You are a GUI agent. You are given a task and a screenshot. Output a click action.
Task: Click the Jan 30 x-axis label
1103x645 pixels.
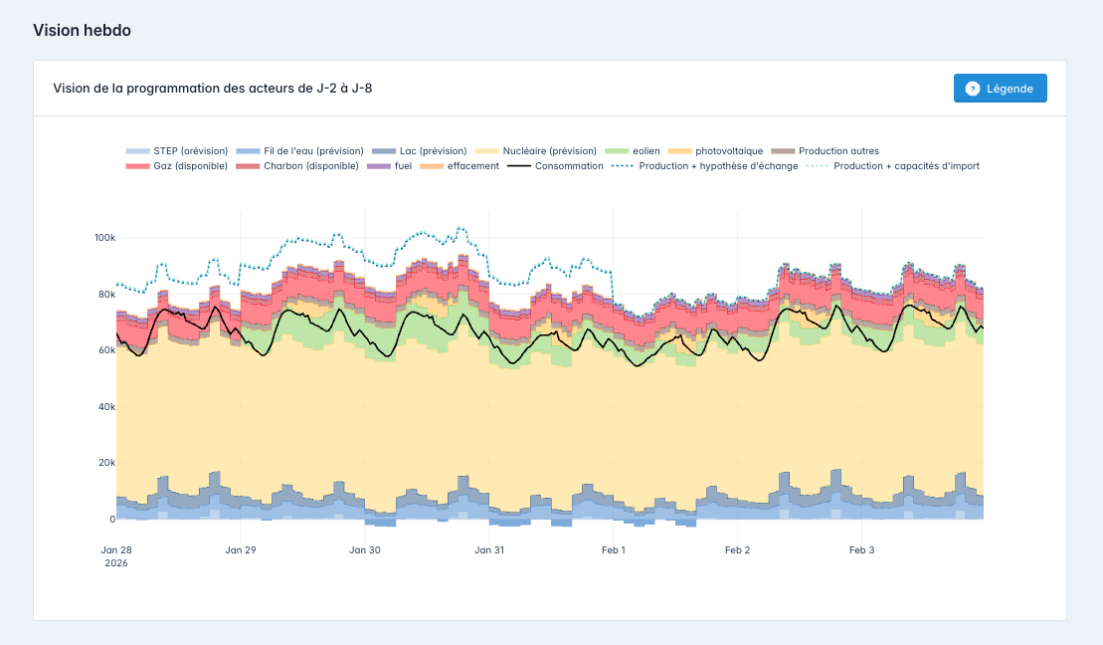(365, 549)
